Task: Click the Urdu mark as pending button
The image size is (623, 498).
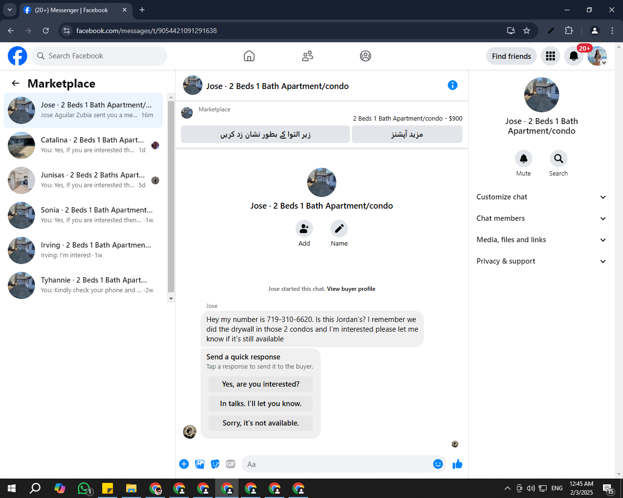Action: [265, 134]
